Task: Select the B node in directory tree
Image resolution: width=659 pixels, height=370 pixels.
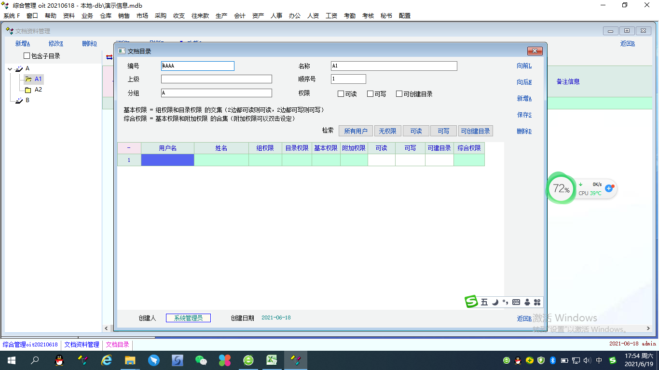Action: [x=27, y=100]
